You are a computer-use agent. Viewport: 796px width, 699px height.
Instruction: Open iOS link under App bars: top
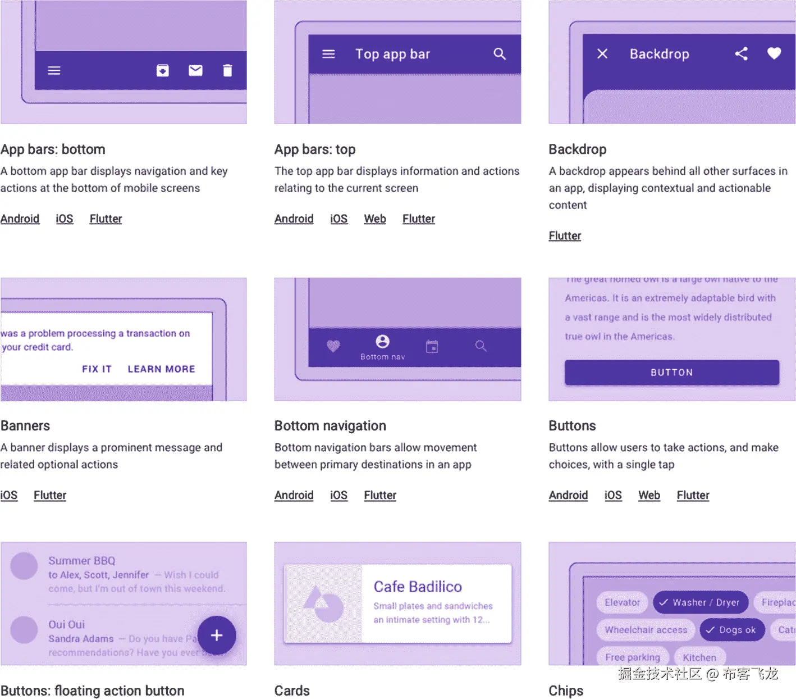[338, 219]
